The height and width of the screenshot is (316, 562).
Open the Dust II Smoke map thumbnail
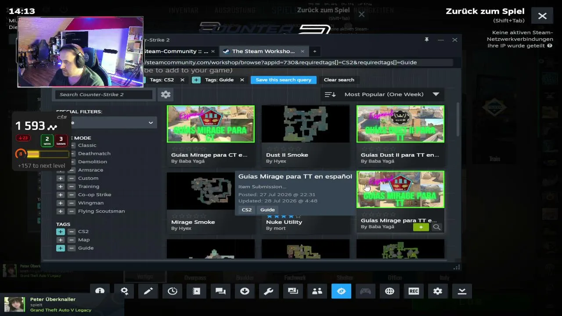[306, 124]
